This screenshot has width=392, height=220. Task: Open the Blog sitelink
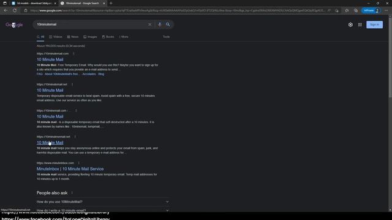pos(101,74)
